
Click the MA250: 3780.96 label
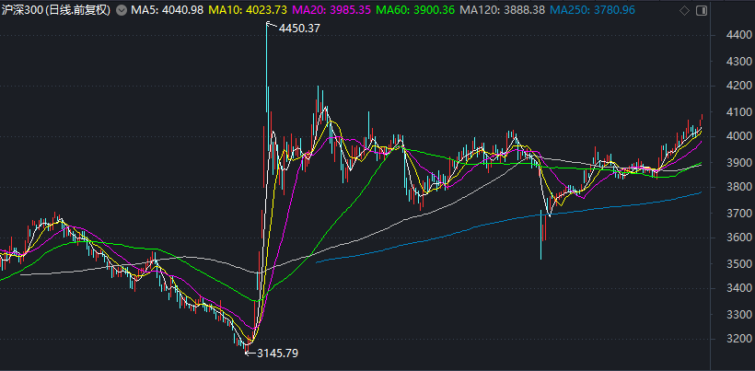(592, 9)
